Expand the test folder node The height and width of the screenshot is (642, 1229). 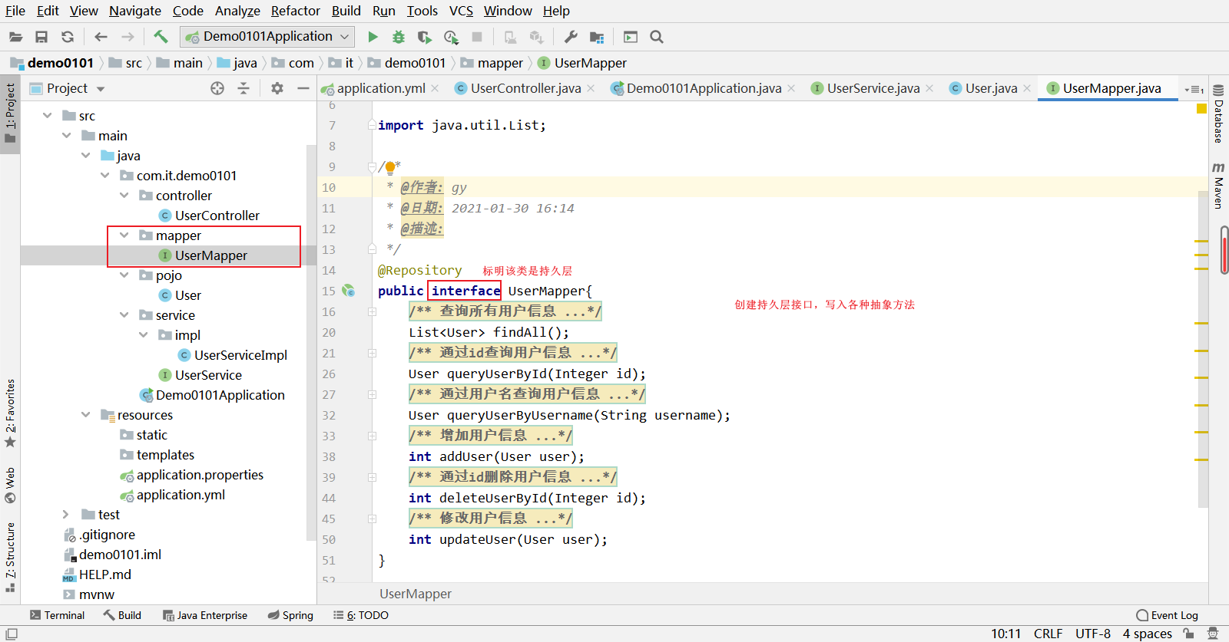coord(67,515)
